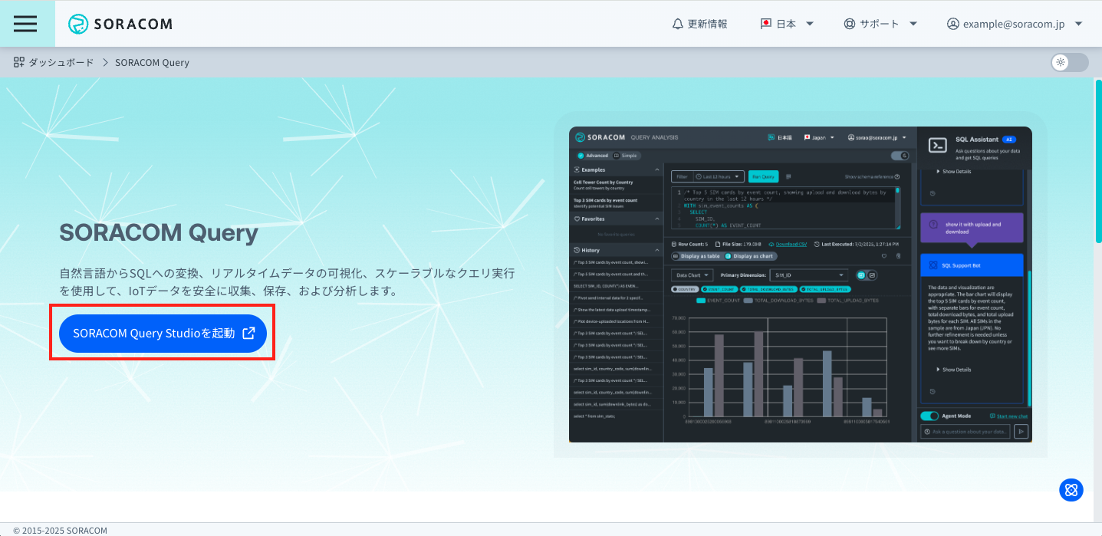
Task: Click the Query Studio preview screenshot
Action: click(800, 284)
